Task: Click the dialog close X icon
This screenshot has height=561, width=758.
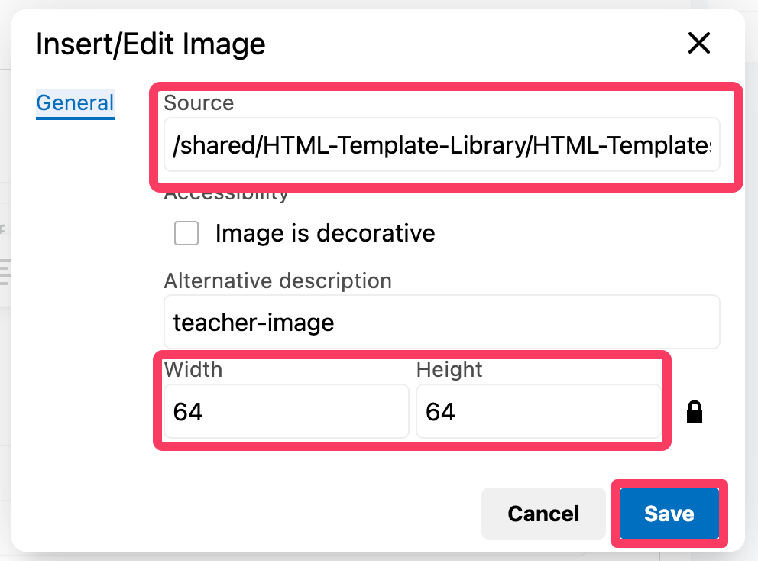Action: click(698, 44)
